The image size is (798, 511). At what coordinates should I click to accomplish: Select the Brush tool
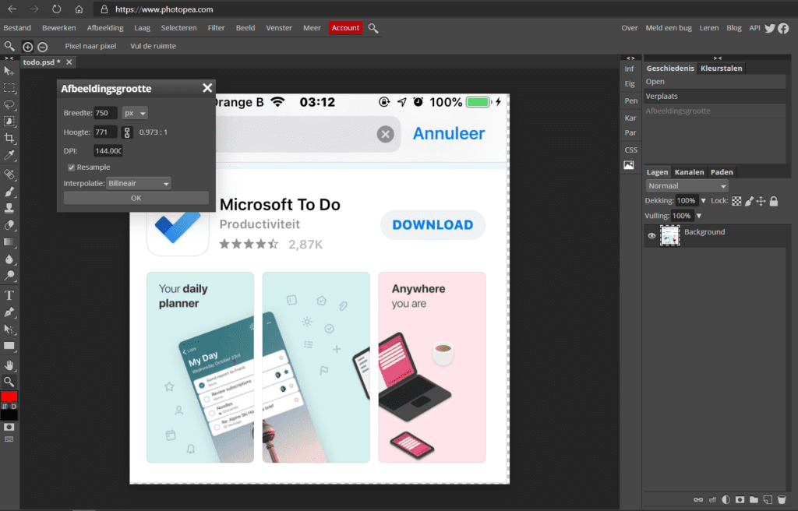tap(9, 192)
